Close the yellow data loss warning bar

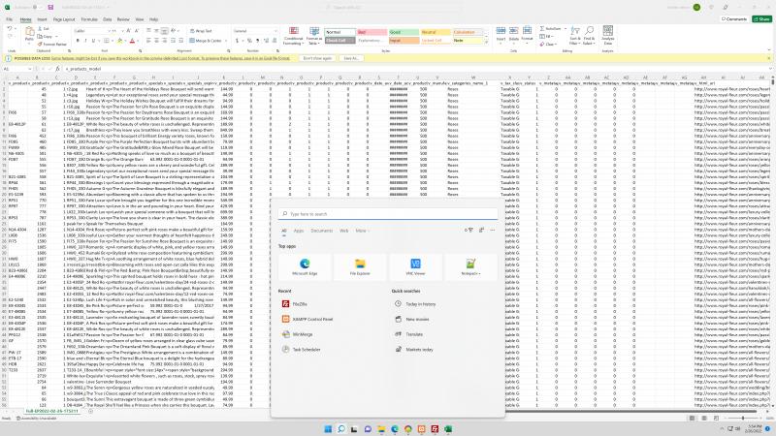click(769, 58)
